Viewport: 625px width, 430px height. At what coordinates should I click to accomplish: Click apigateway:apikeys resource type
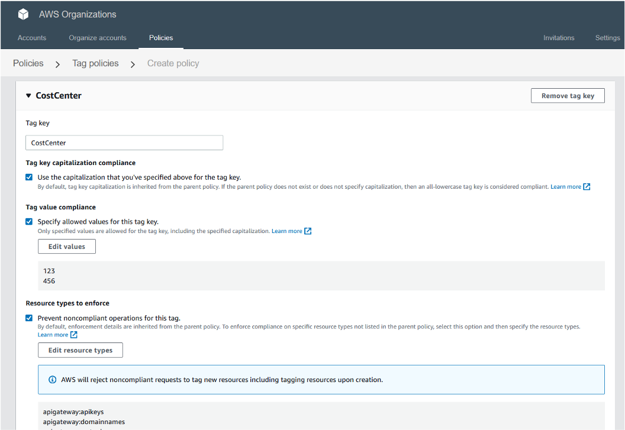click(x=73, y=412)
